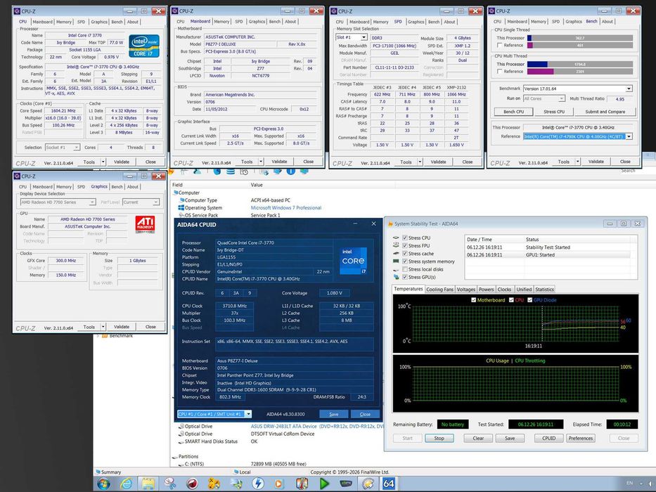This screenshot has height=492, width=656.
Task: Click the Stress GPU(s) monitor icon
Action: [x=396, y=277]
